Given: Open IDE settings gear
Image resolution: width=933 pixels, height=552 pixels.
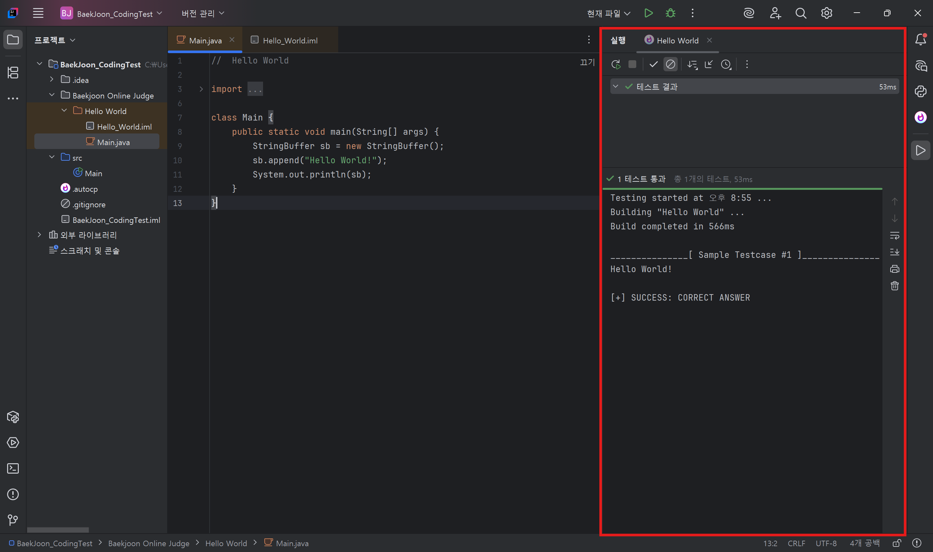Looking at the screenshot, I should [x=826, y=13].
